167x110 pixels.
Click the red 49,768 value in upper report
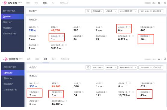pos(55,30)
